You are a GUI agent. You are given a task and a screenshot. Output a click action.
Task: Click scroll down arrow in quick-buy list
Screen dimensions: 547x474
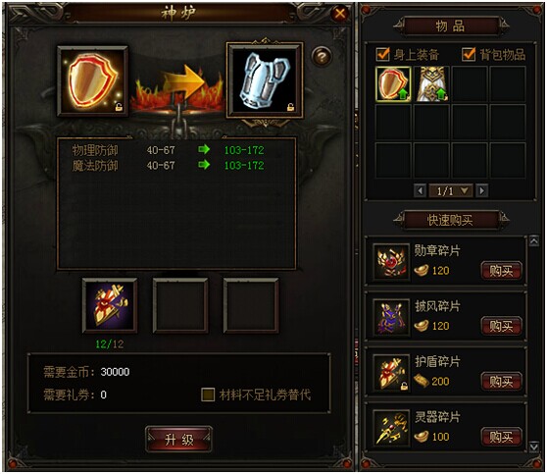click(x=533, y=447)
